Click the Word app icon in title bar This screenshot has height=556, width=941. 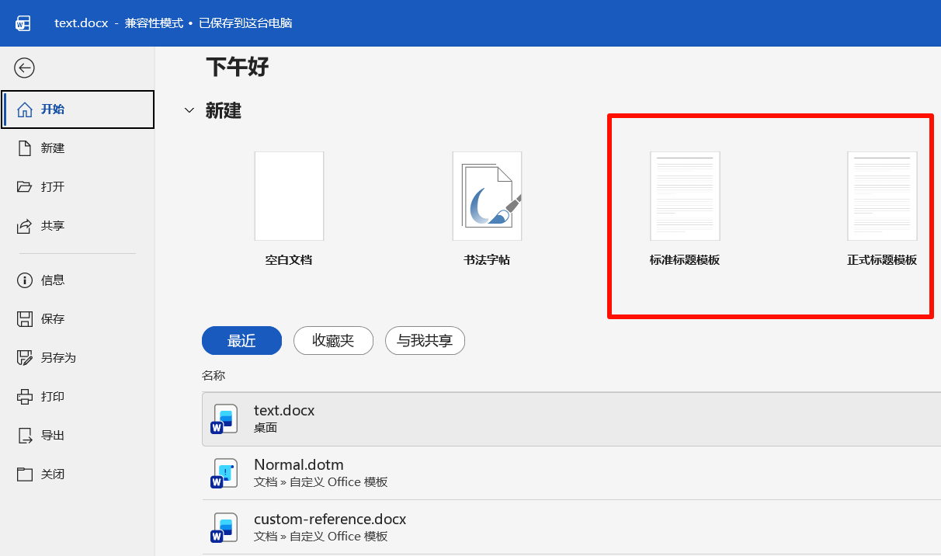[23, 23]
